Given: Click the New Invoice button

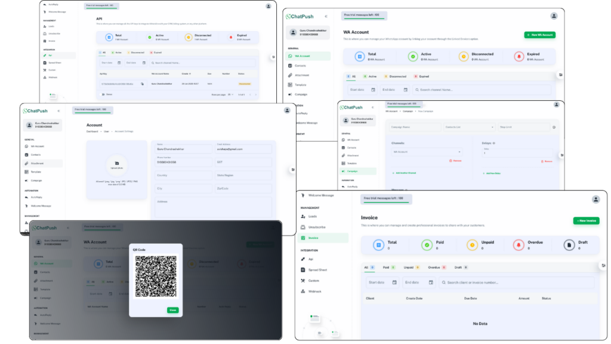Looking at the screenshot, I should pyautogui.click(x=586, y=221).
